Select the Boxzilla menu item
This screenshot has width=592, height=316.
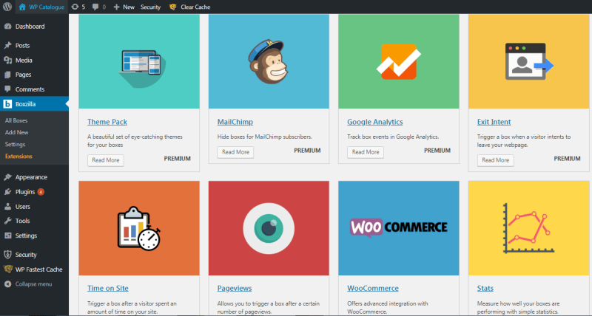[x=34, y=104]
